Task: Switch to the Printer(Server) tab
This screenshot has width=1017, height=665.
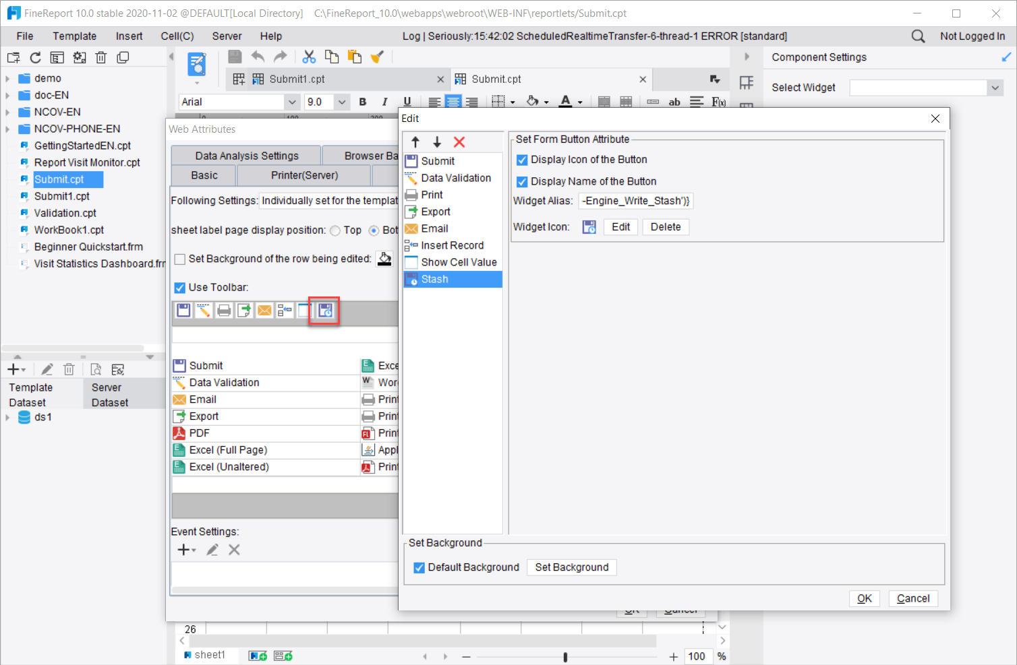Action: (x=304, y=175)
